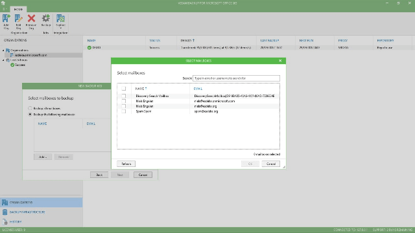Image resolution: width=415 pixels, height=233 pixels.
Task: Click the mailbox Search input field
Action: coord(236,78)
